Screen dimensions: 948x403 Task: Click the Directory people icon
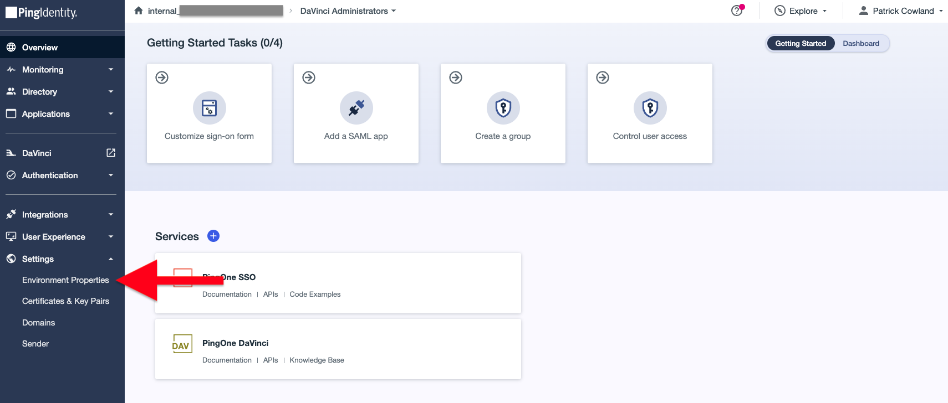click(11, 91)
